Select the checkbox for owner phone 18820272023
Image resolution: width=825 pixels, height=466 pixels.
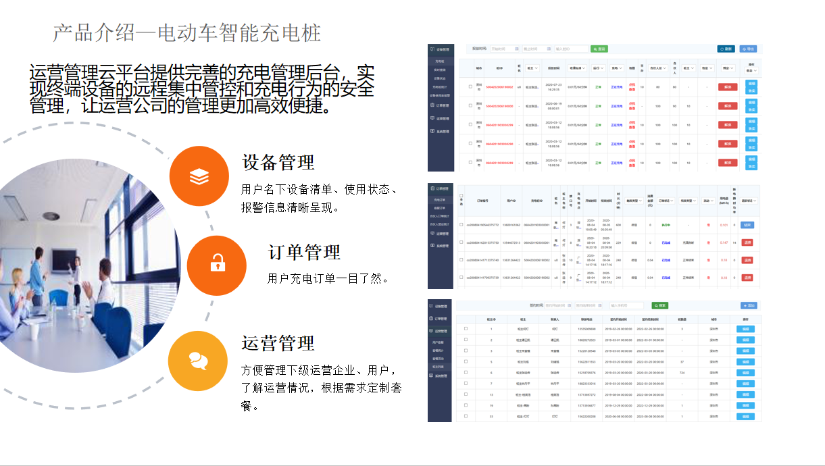click(466, 340)
